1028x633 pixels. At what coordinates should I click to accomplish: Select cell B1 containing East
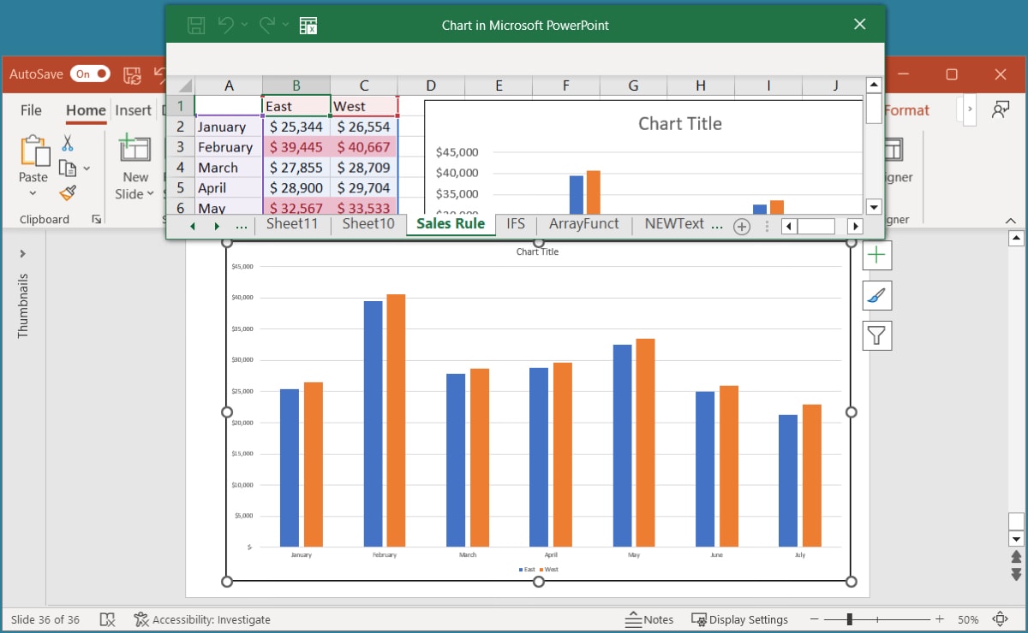click(x=296, y=105)
